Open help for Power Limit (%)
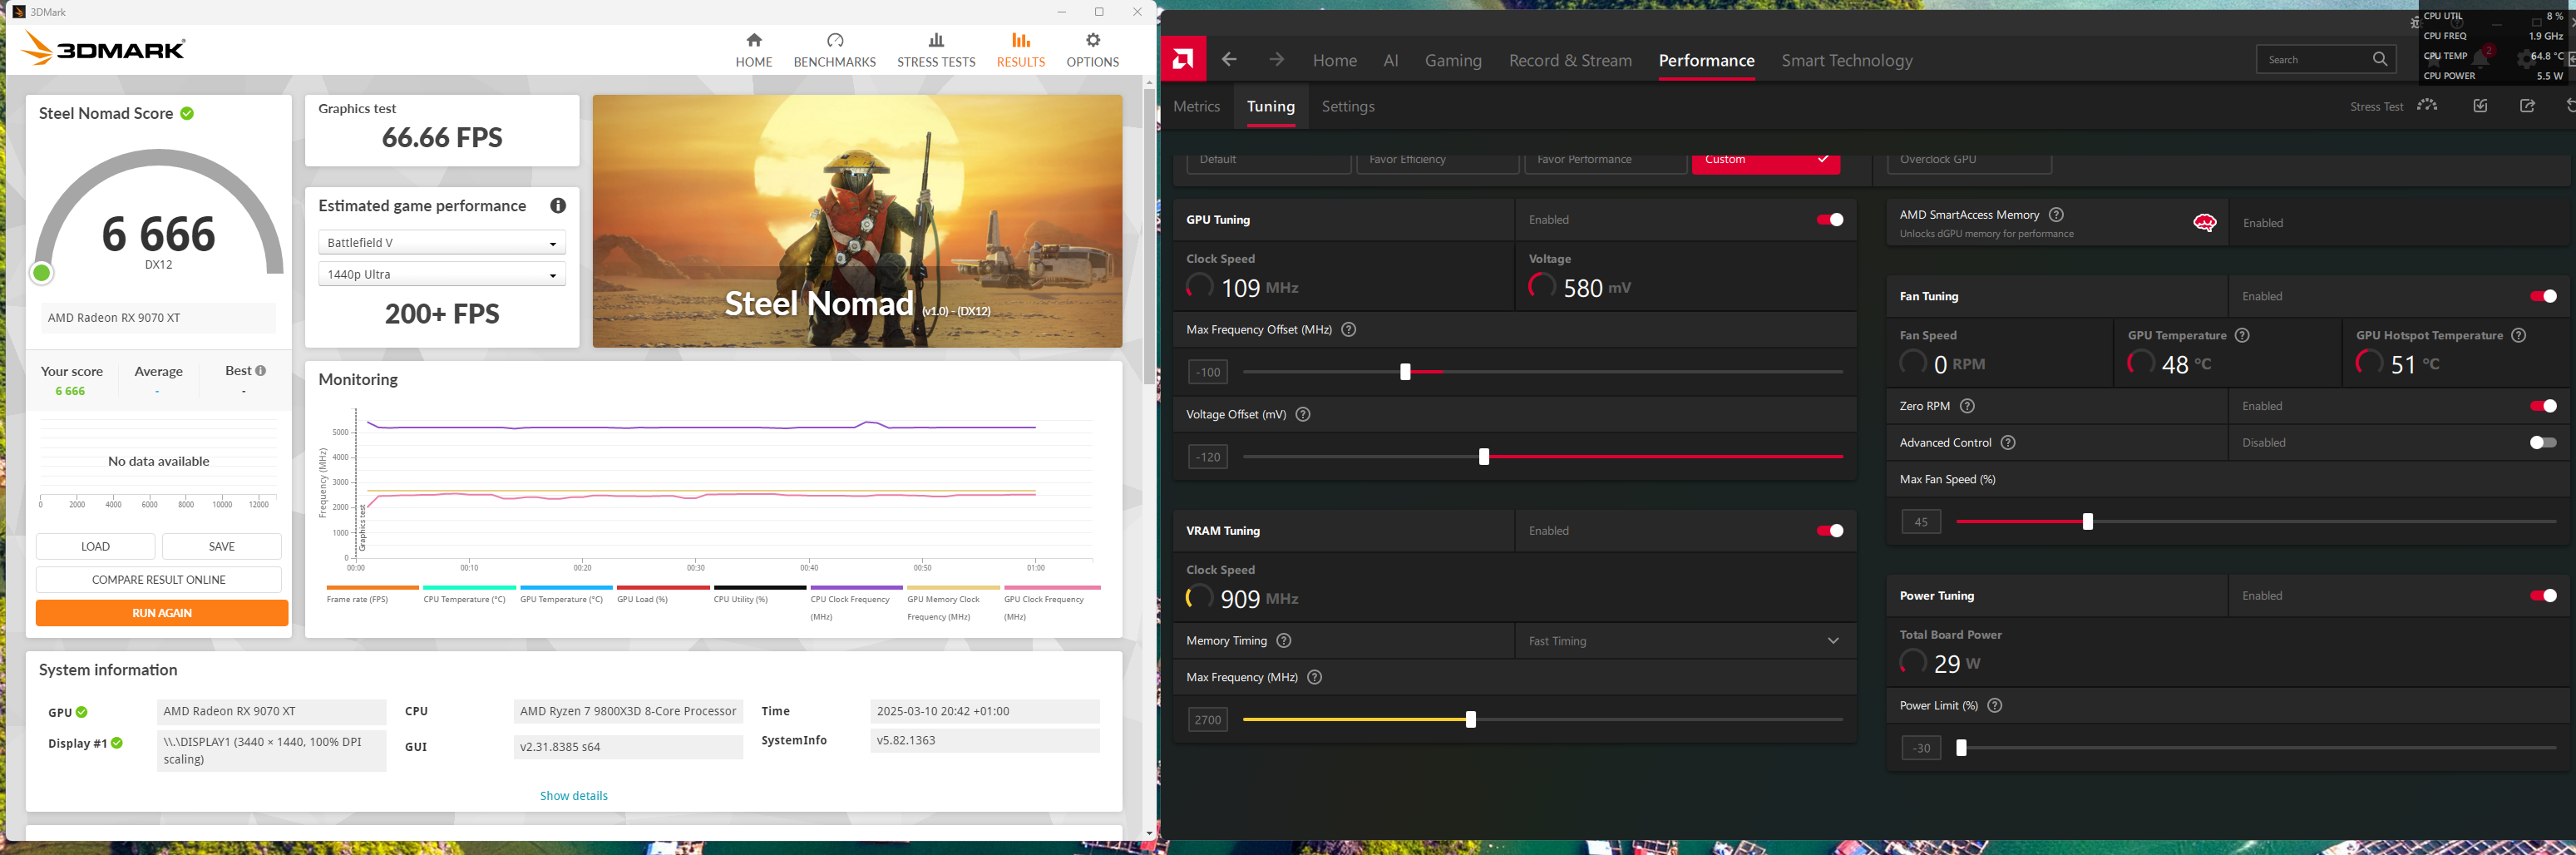The width and height of the screenshot is (2576, 855). coord(1995,706)
